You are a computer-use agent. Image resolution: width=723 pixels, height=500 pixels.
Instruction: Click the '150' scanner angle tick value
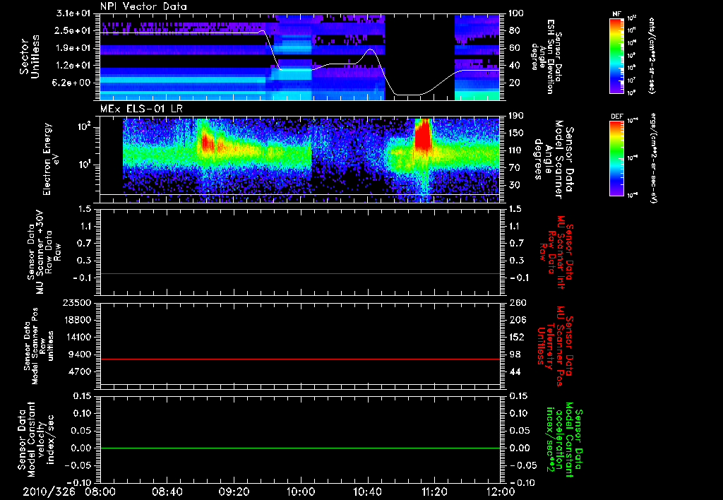point(516,133)
